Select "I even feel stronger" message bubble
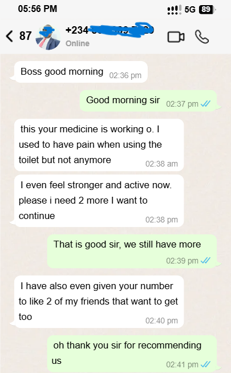 point(99,201)
